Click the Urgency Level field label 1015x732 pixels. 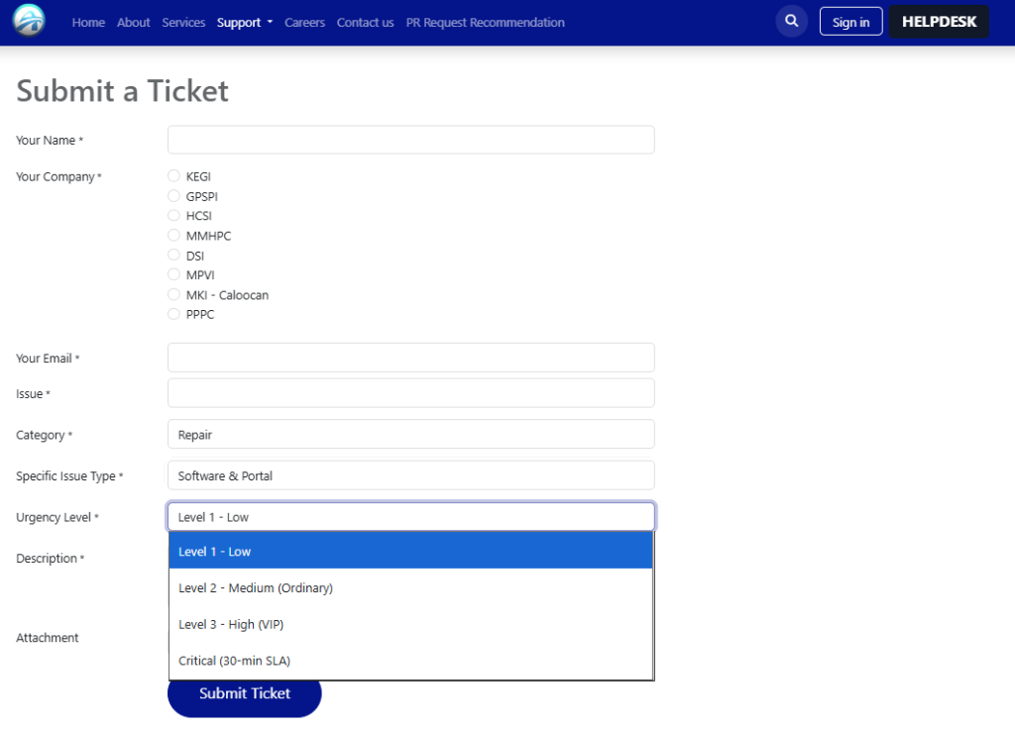56,517
